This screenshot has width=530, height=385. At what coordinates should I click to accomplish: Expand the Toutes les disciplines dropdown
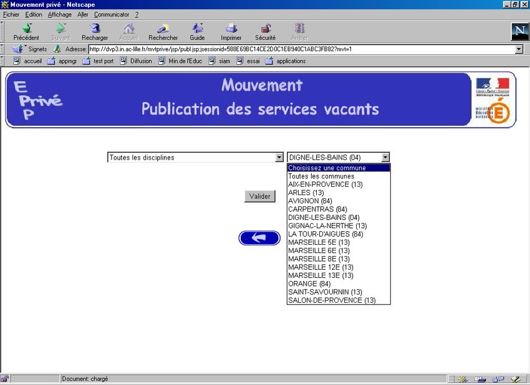(x=279, y=158)
